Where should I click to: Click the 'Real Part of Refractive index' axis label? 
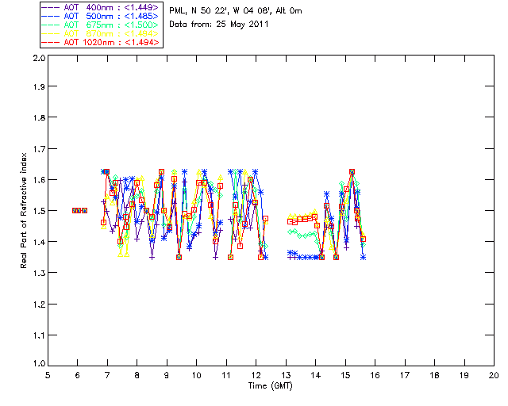click(23, 210)
